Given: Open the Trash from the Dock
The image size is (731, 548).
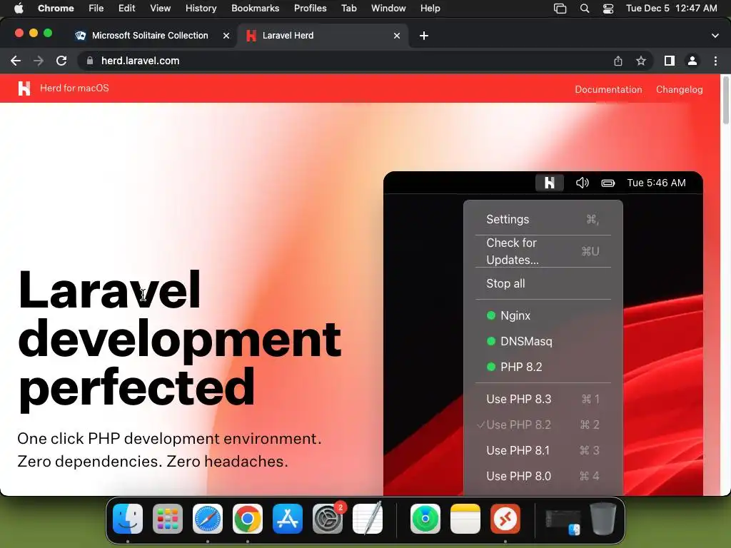Looking at the screenshot, I should click(x=603, y=518).
